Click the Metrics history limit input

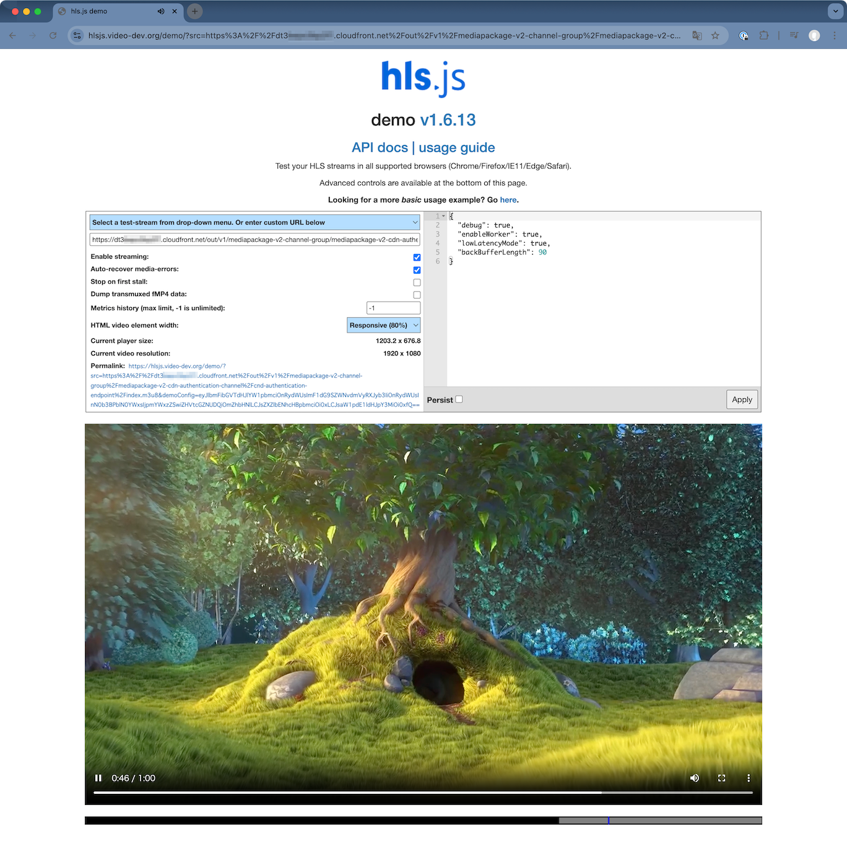coord(394,308)
